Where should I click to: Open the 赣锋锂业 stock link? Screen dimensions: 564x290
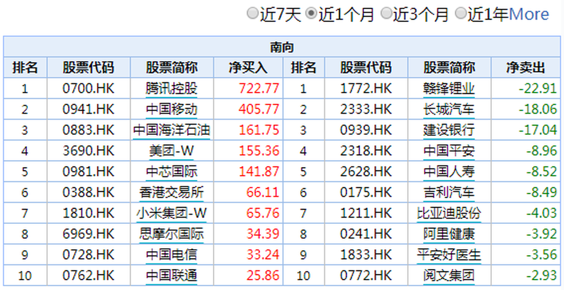[449, 88]
